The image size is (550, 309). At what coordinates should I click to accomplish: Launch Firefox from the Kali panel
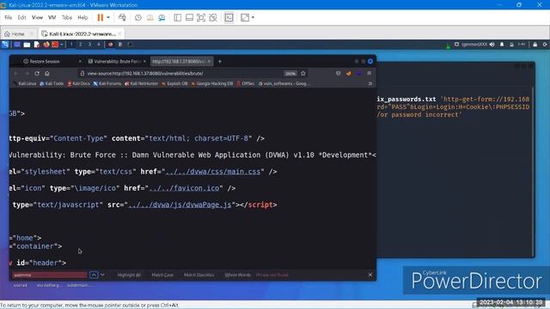[46, 45]
